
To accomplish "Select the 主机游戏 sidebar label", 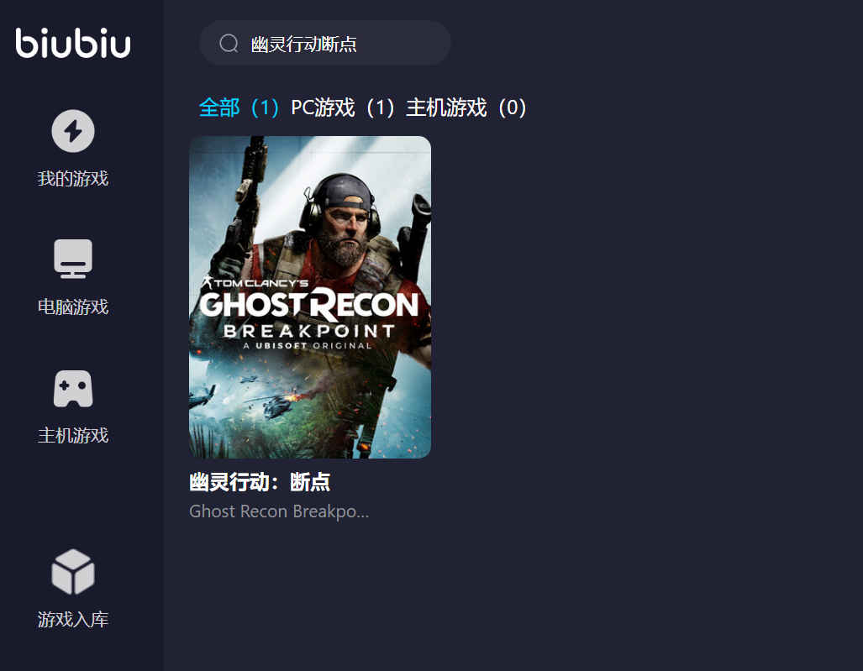I will (x=73, y=435).
